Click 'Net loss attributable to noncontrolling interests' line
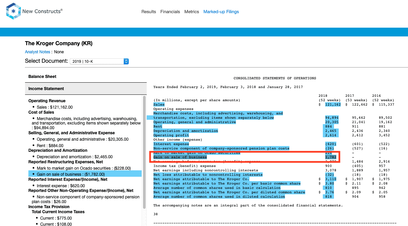Screen dimensions: 408x226 pos(208,175)
